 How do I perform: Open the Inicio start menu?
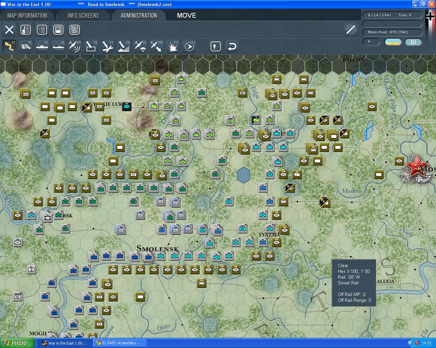tap(17, 343)
